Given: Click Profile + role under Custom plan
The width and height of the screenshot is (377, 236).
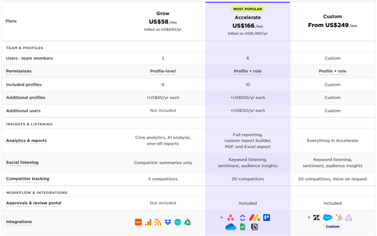Looking at the screenshot, I should (332, 71).
